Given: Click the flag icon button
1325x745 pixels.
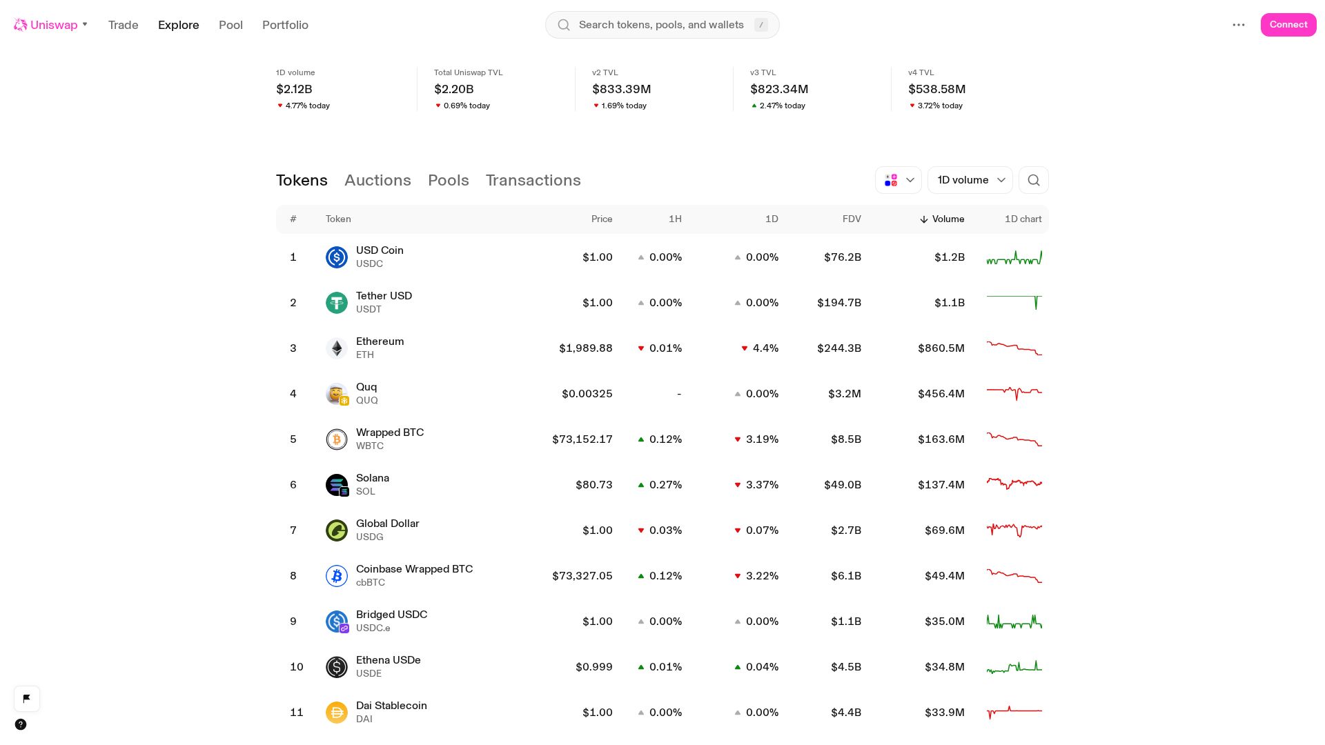Looking at the screenshot, I should [27, 699].
